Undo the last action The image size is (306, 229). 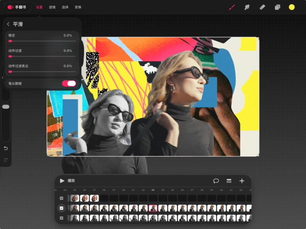[6, 148]
